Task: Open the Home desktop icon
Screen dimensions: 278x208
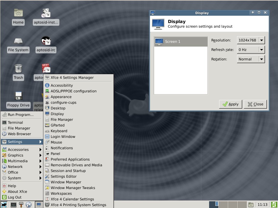Action: coord(18,17)
